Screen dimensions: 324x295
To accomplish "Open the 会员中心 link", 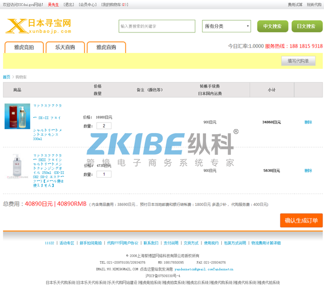I will pyautogui.click(x=88, y=5).
